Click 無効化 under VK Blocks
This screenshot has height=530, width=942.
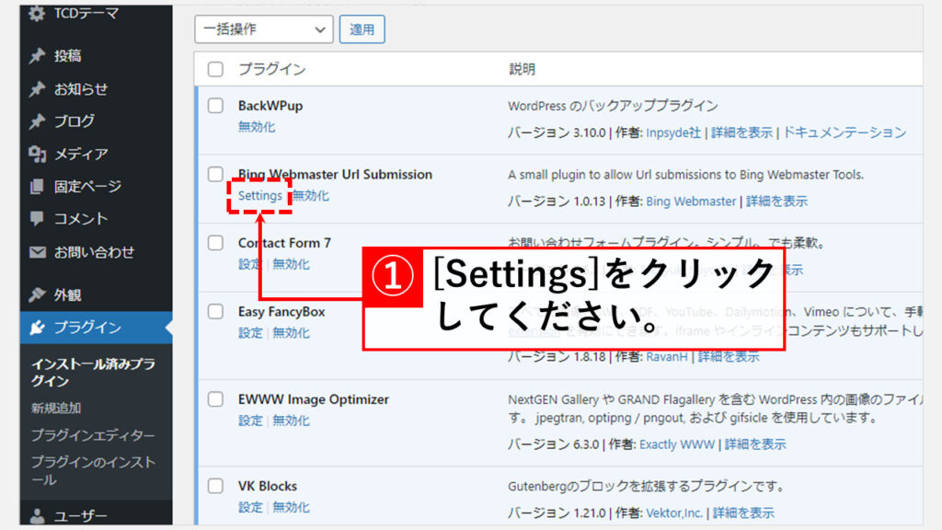[x=291, y=507]
